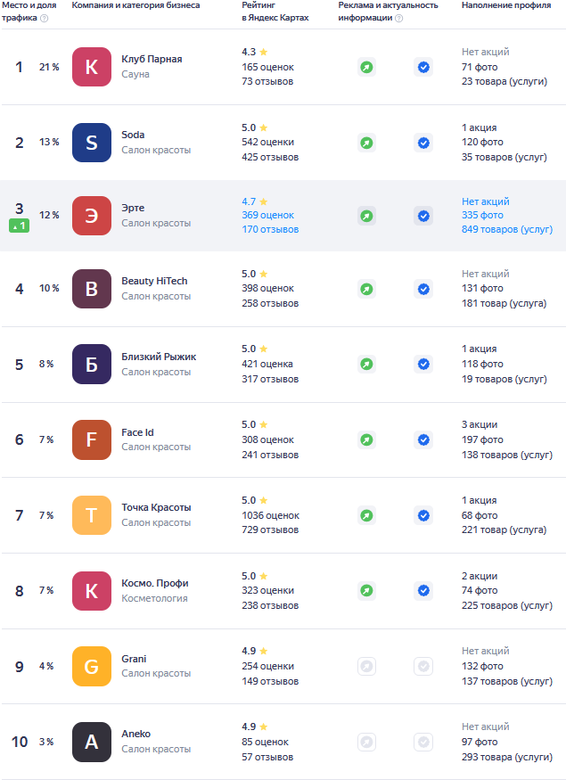
Task: Click 'Рейтинг в Яндекс Картах' column header
Action: [x=275, y=11]
